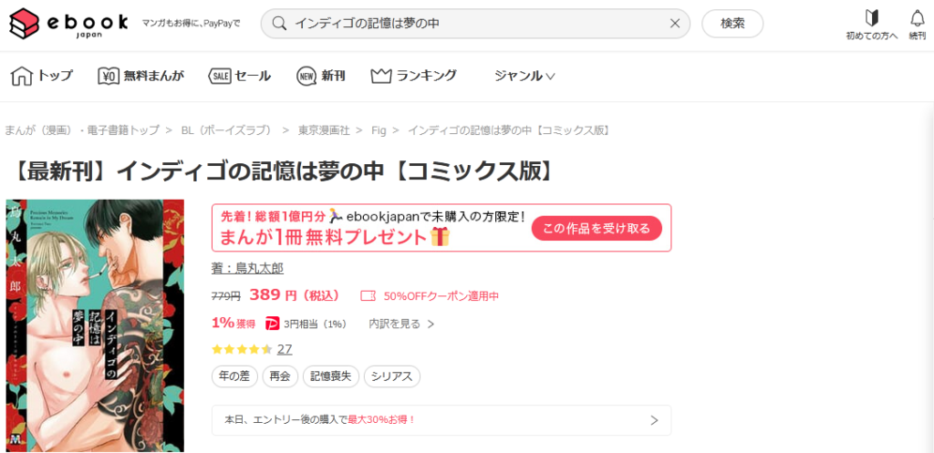Click the book cover thumbnail
The image size is (934, 453).
tap(95, 325)
